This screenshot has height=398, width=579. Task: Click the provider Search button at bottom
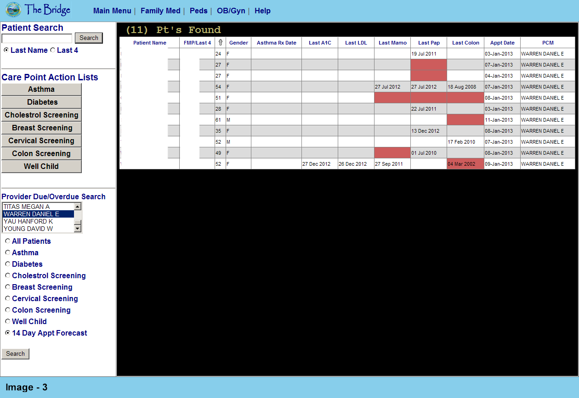tap(15, 354)
